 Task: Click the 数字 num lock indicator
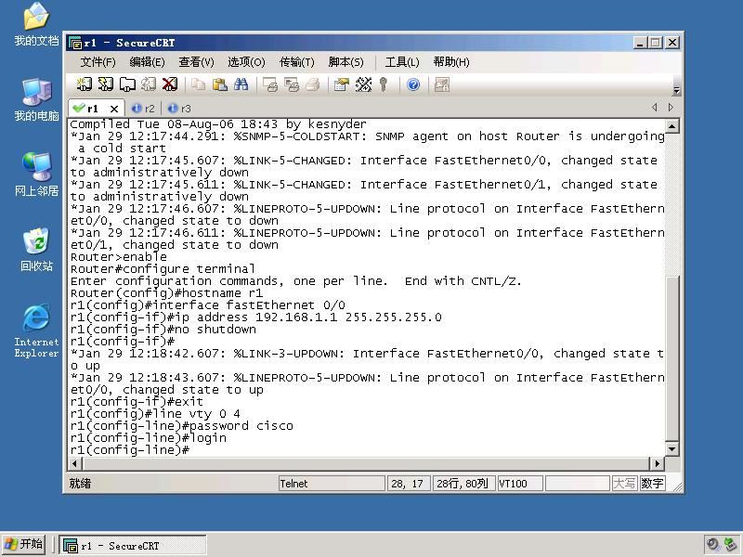click(x=652, y=484)
